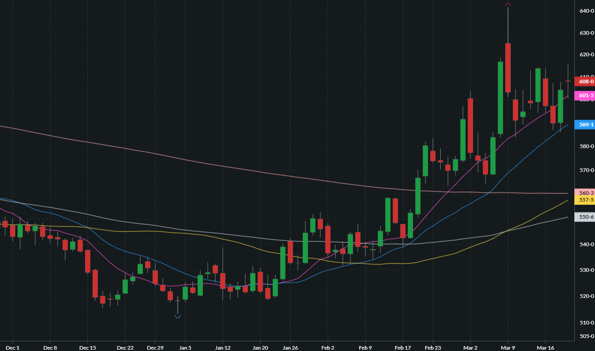Select the Feb 17 date on time axis

(x=402, y=348)
